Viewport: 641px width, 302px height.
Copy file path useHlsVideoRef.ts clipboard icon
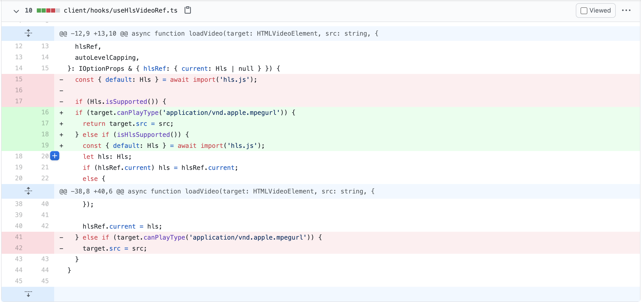click(x=187, y=10)
